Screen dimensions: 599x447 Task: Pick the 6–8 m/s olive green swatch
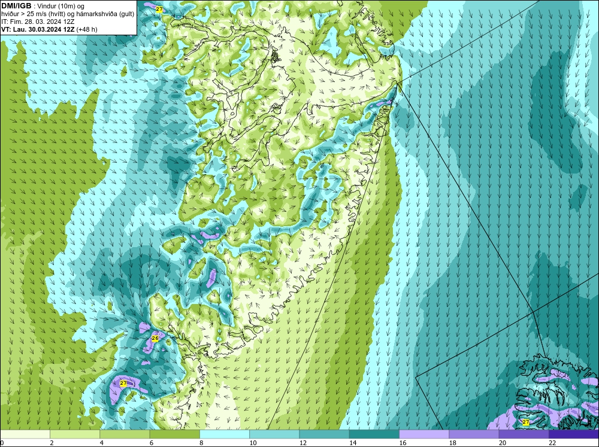click(174, 434)
